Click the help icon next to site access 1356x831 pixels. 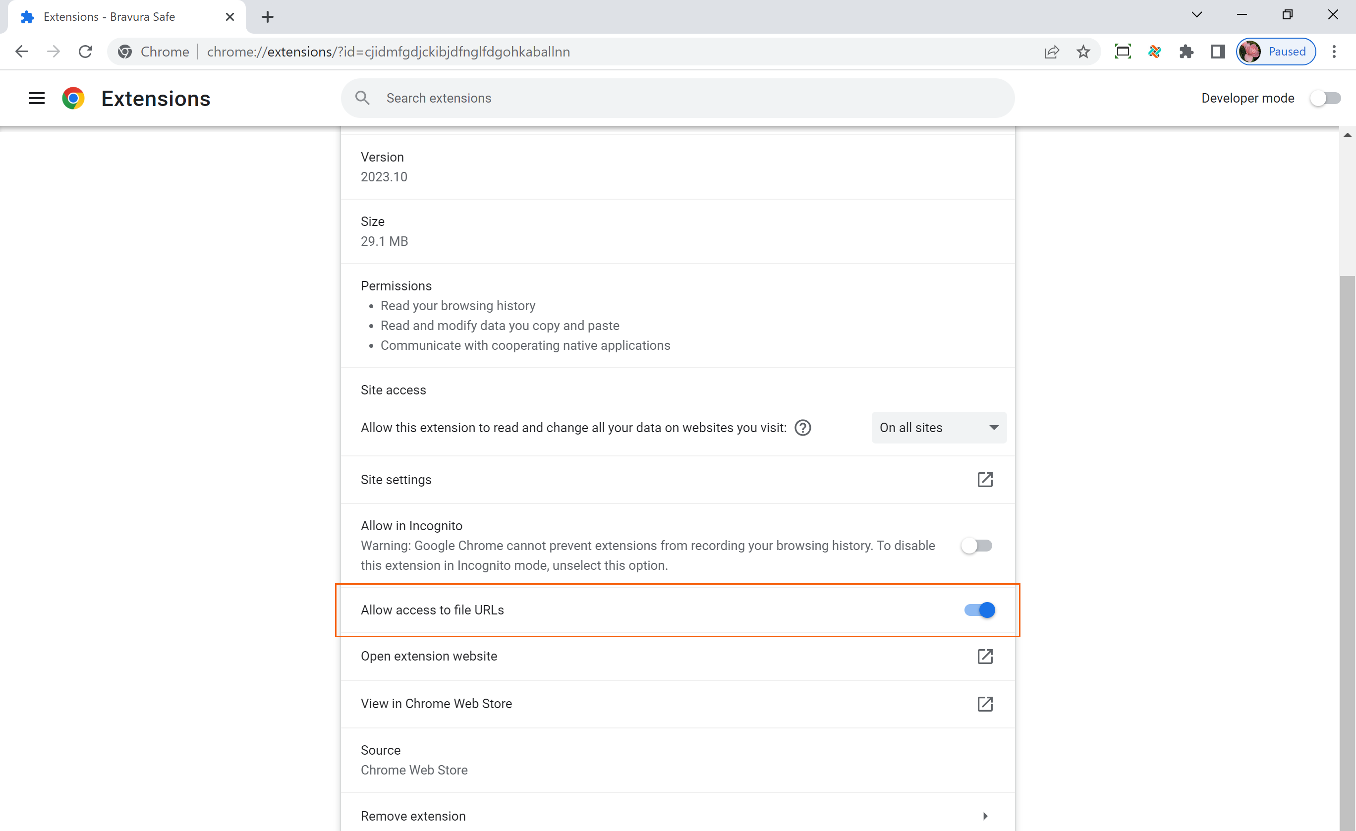pyautogui.click(x=802, y=428)
